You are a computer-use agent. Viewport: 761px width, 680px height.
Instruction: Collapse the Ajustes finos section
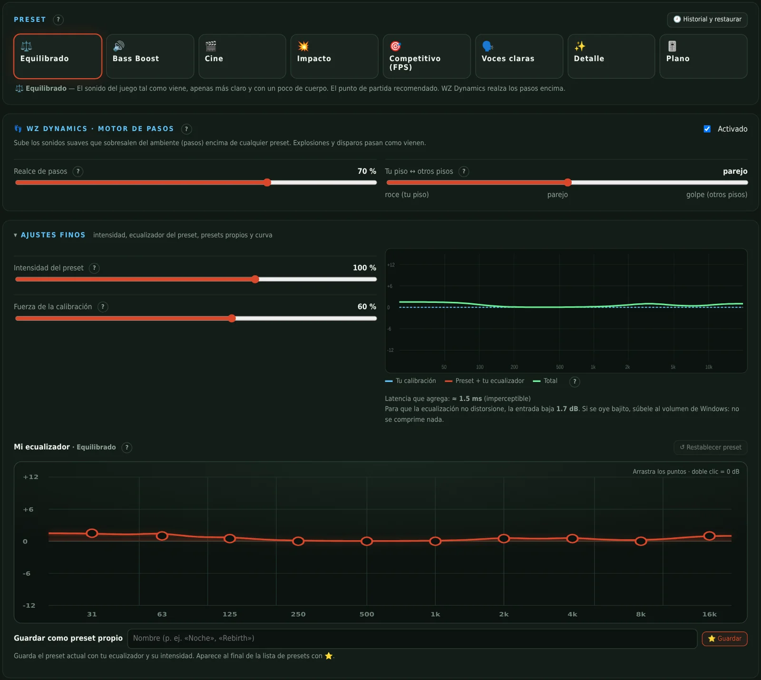point(49,235)
